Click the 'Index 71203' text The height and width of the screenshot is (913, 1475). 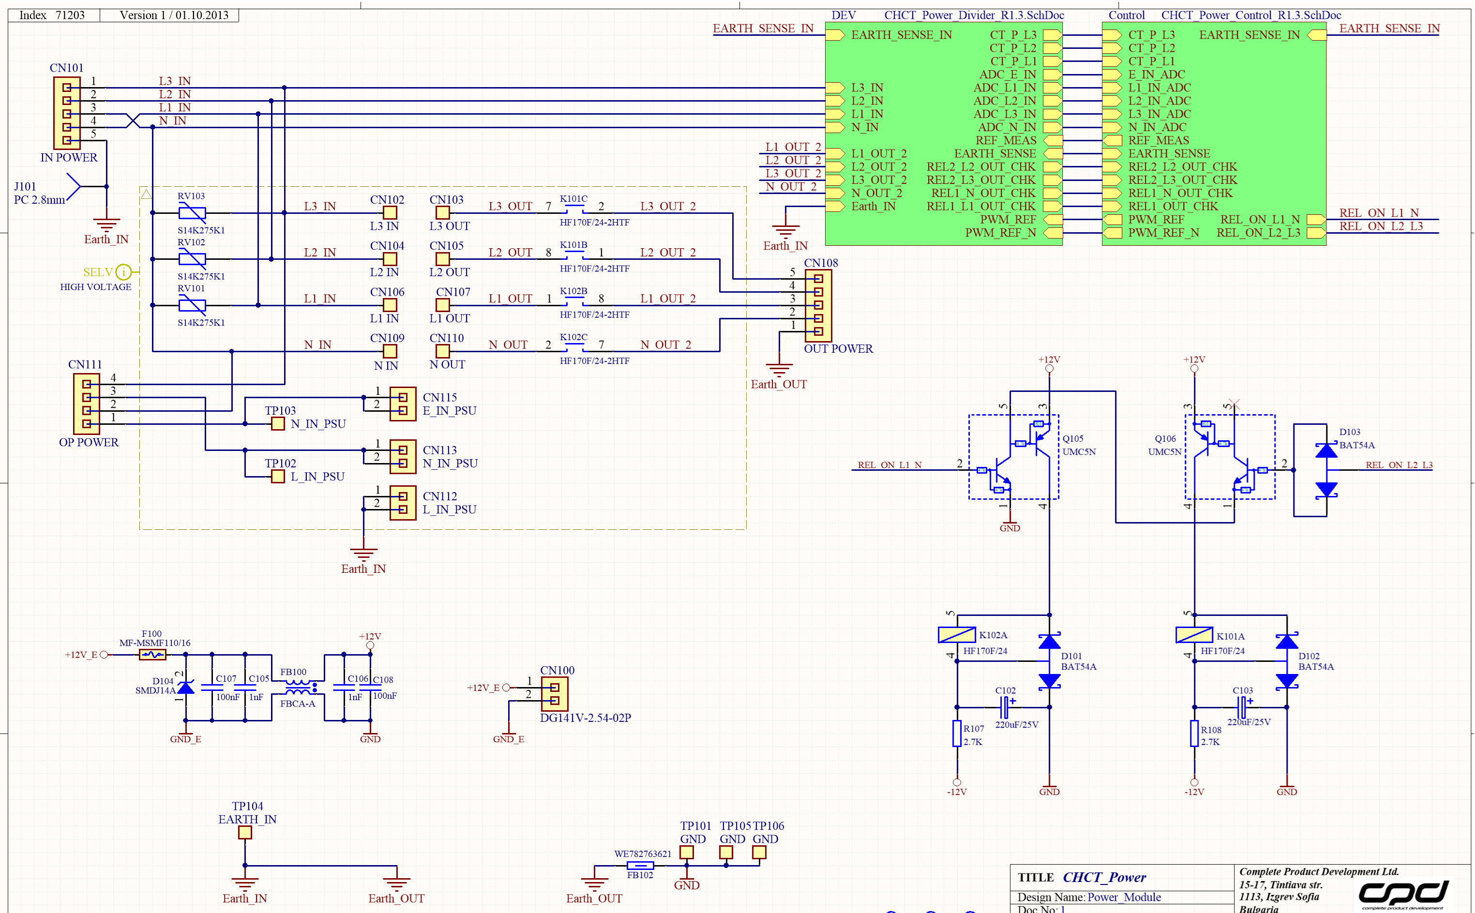pyautogui.click(x=52, y=15)
